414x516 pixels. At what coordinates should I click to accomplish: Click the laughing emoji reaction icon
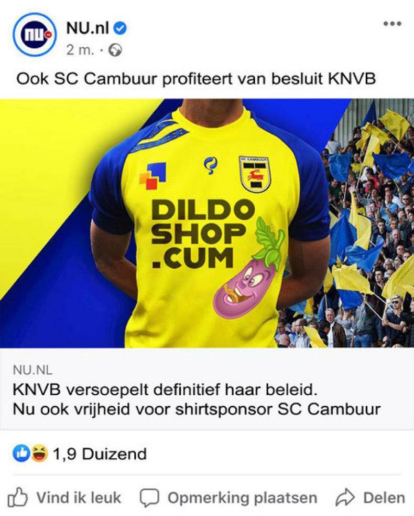click(x=40, y=454)
